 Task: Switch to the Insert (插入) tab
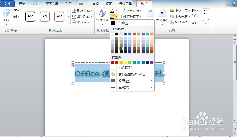(35, 4)
